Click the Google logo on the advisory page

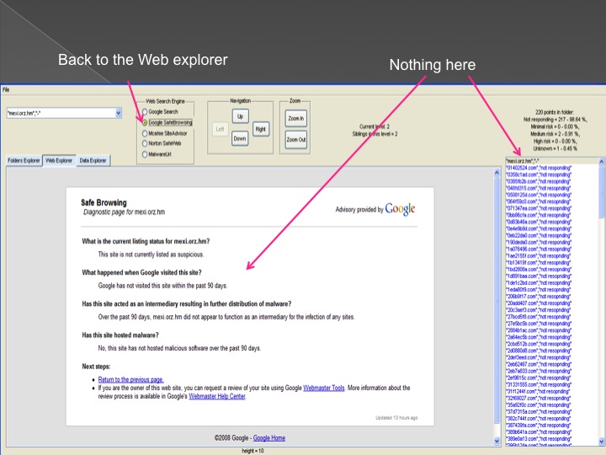pos(400,209)
